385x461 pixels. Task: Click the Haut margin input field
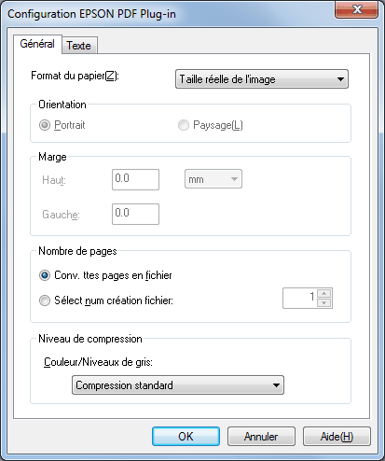pos(135,179)
